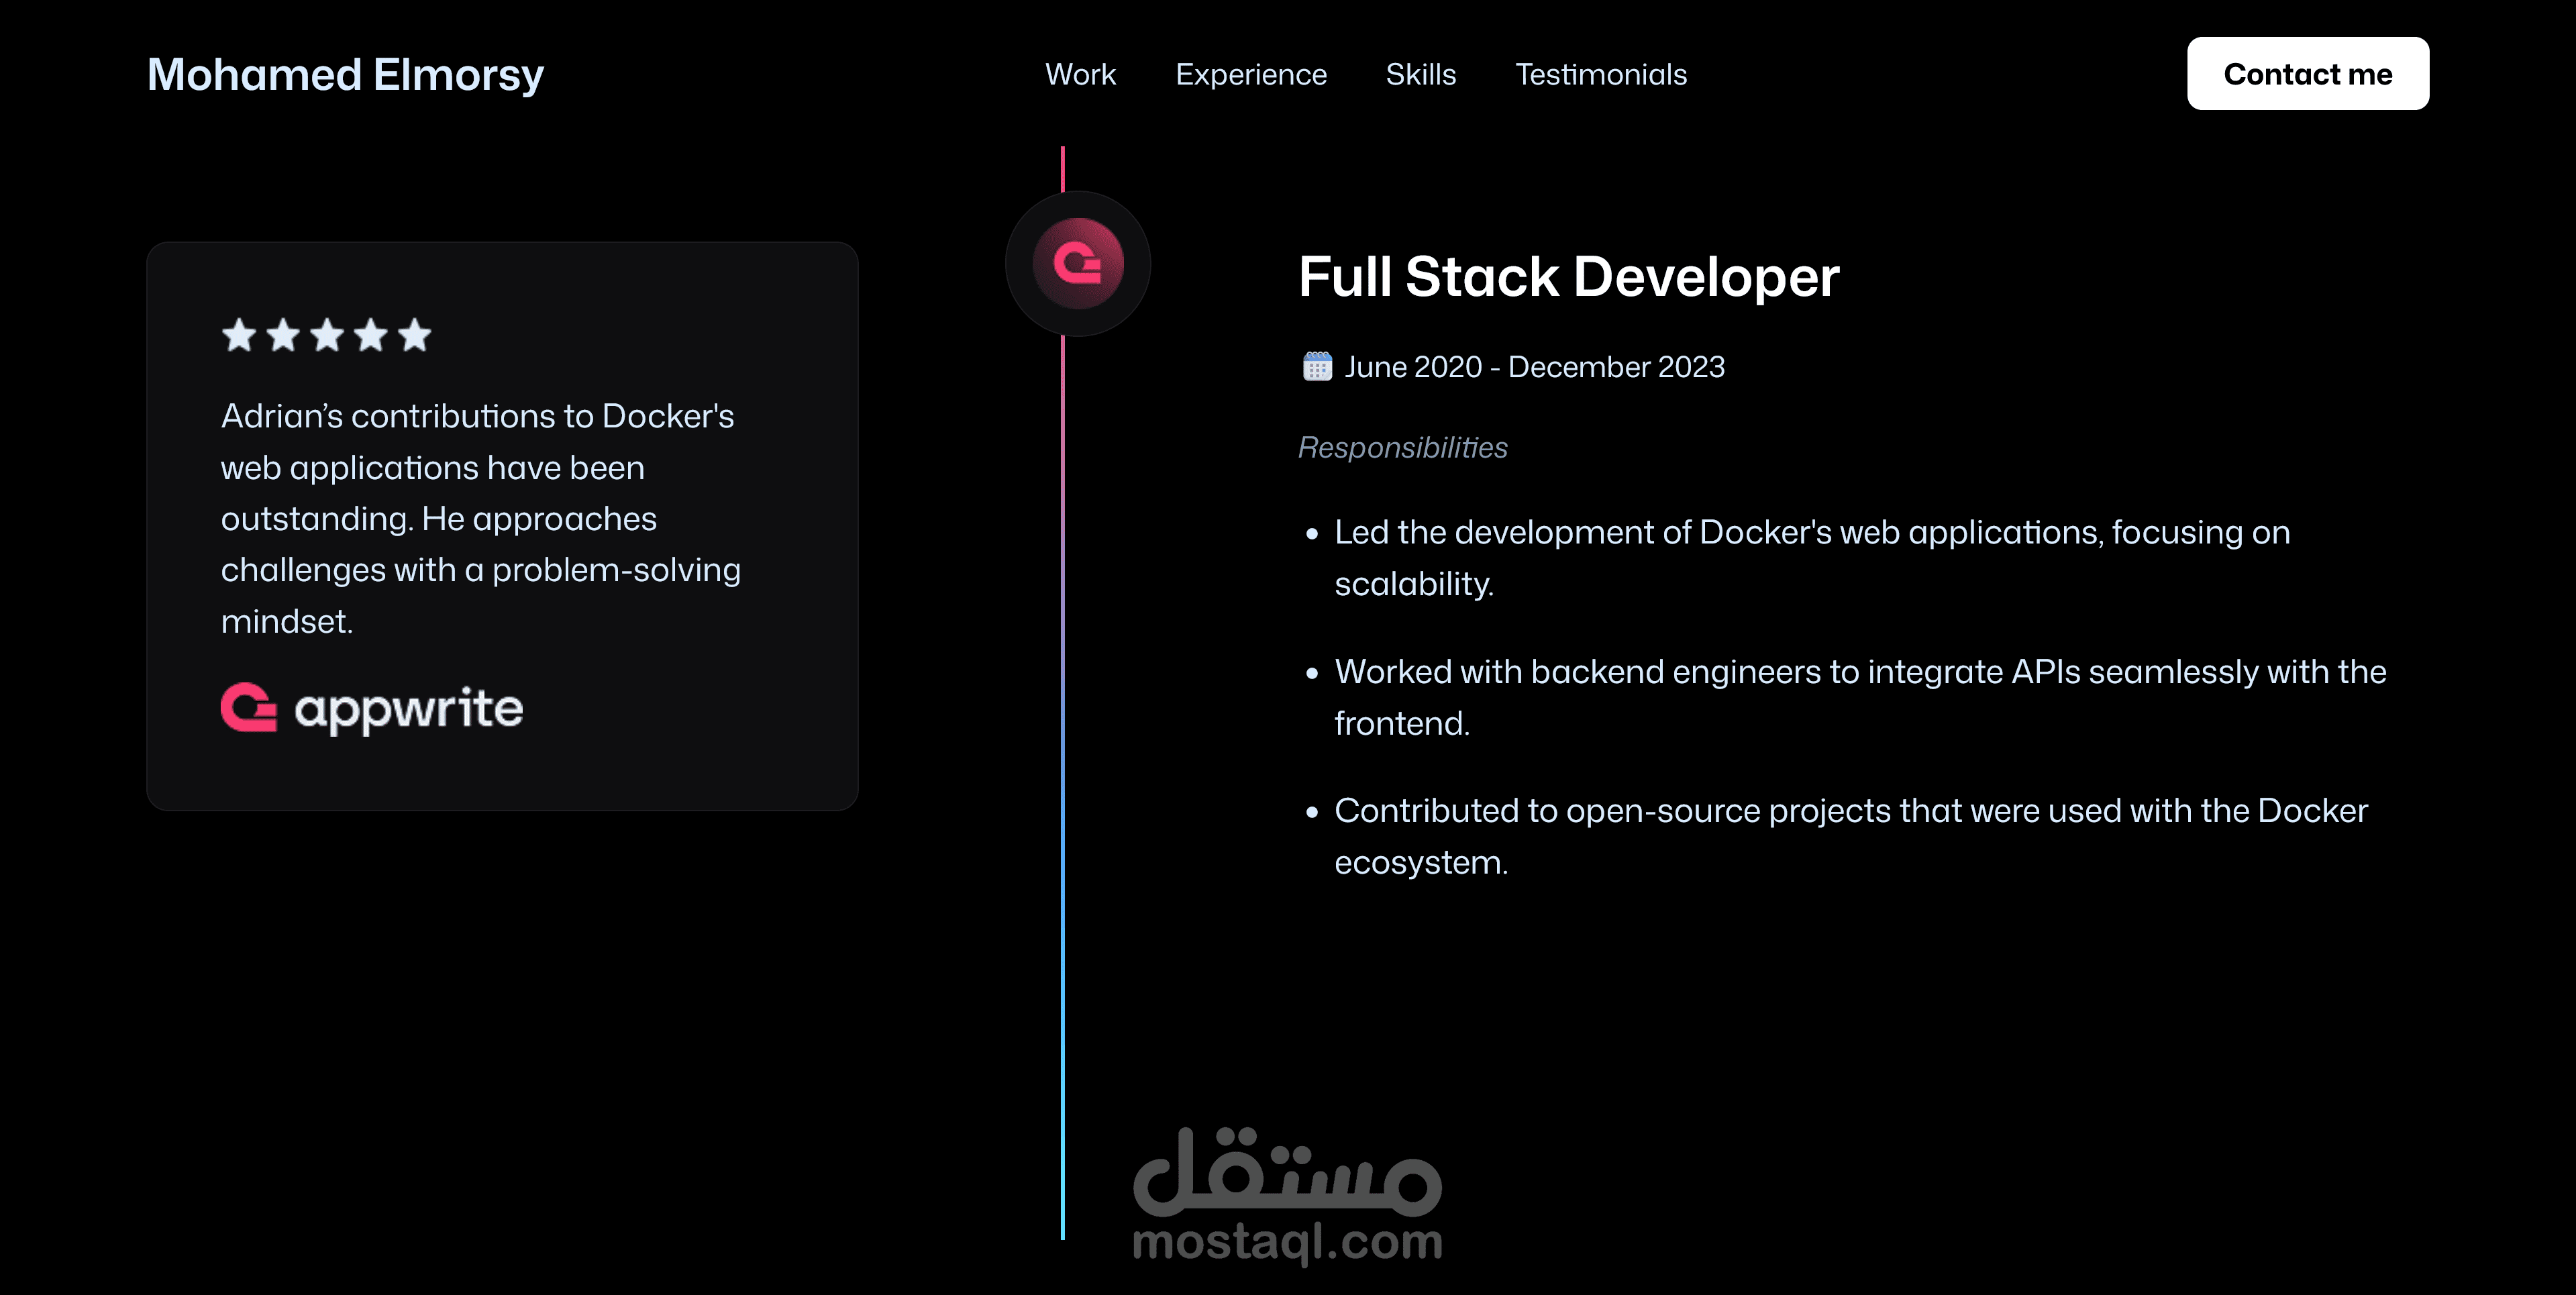This screenshot has width=2576, height=1295.
Task: Click the Responsibilities label
Action: point(1402,447)
